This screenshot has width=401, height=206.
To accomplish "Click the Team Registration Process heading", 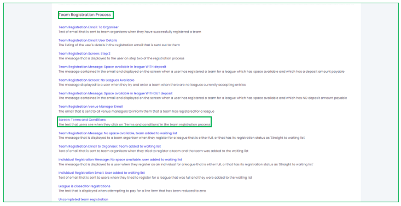I will [85, 15].
